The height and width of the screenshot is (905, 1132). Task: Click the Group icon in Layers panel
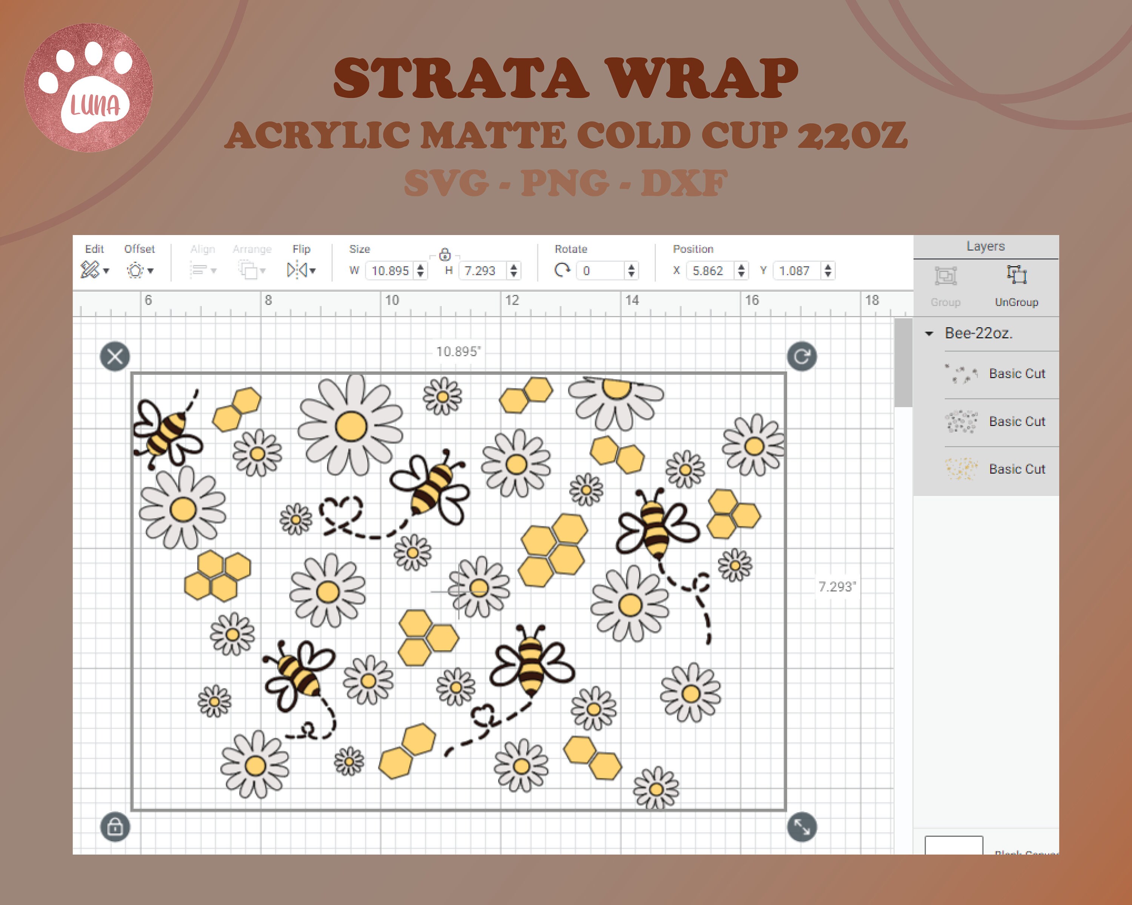946,275
